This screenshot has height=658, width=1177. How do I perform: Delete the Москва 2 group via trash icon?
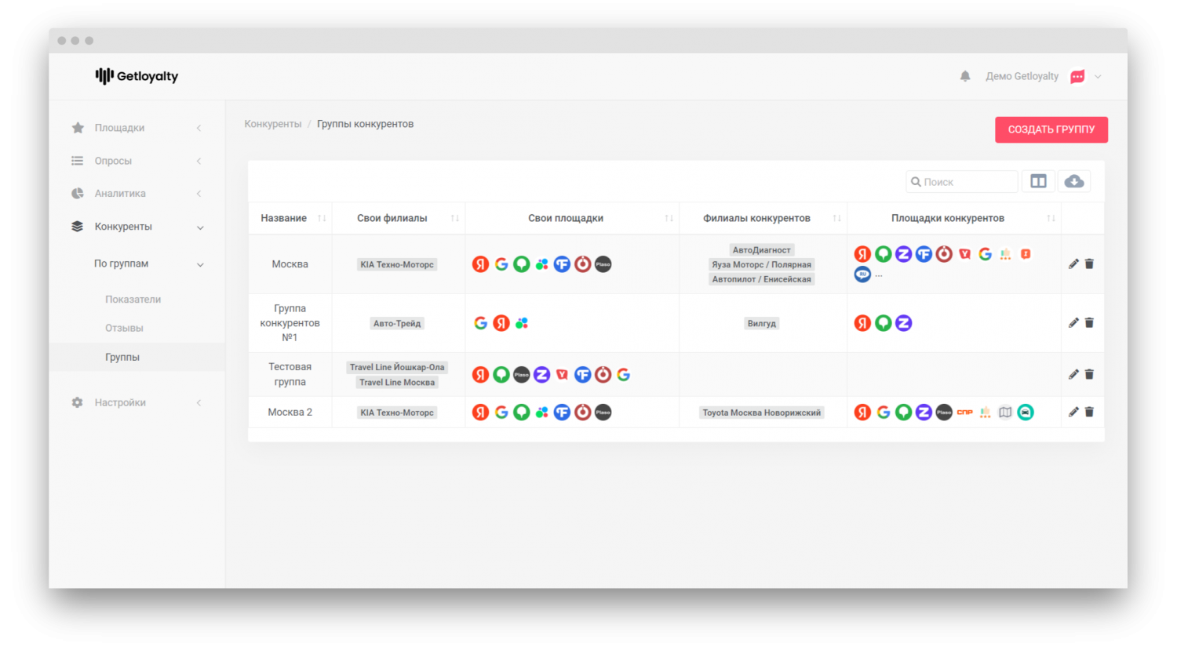1089,413
